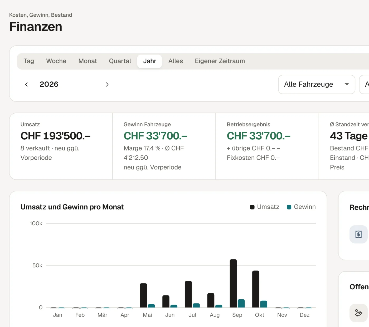Toggle Umsatz series in chart legend

(x=265, y=207)
